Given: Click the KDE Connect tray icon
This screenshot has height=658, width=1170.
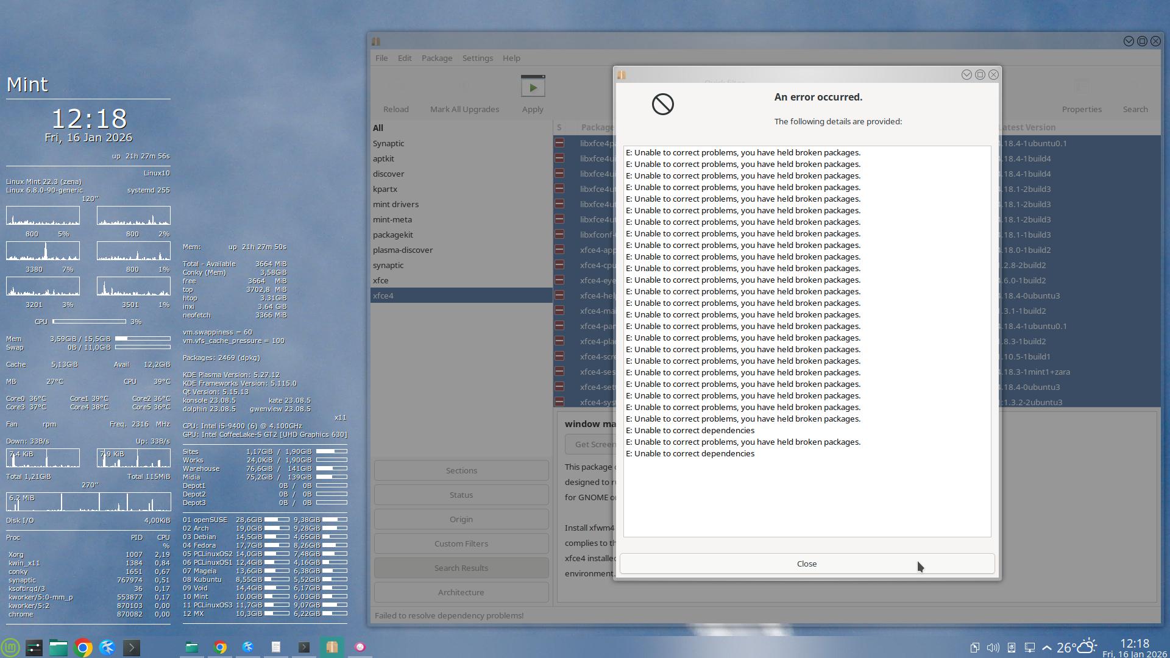Looking at the screenshot, I should pyautogui.click(x=1011, y=648).
